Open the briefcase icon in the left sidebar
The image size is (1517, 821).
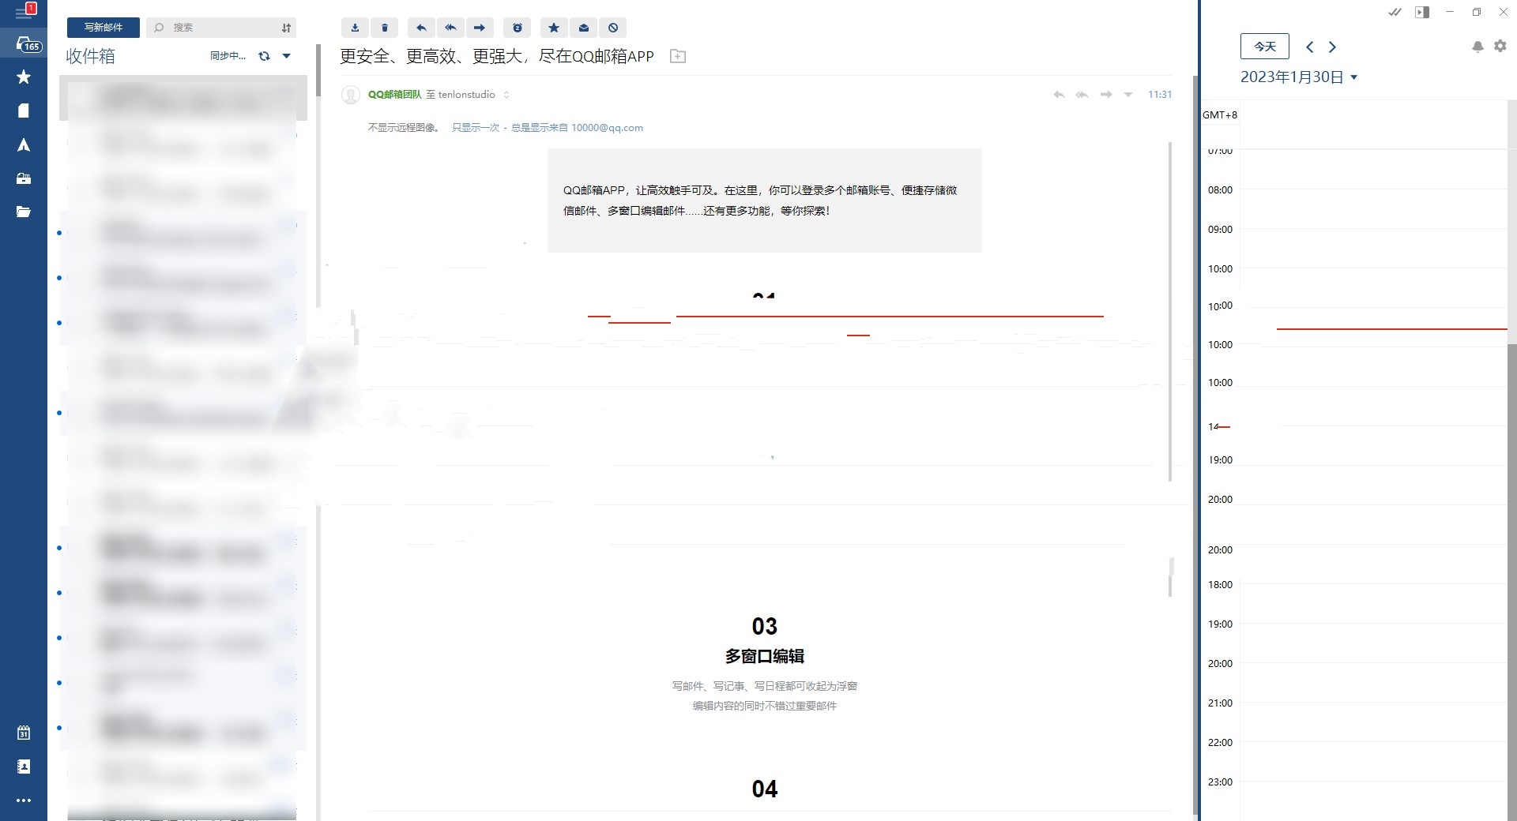point(24,178)
